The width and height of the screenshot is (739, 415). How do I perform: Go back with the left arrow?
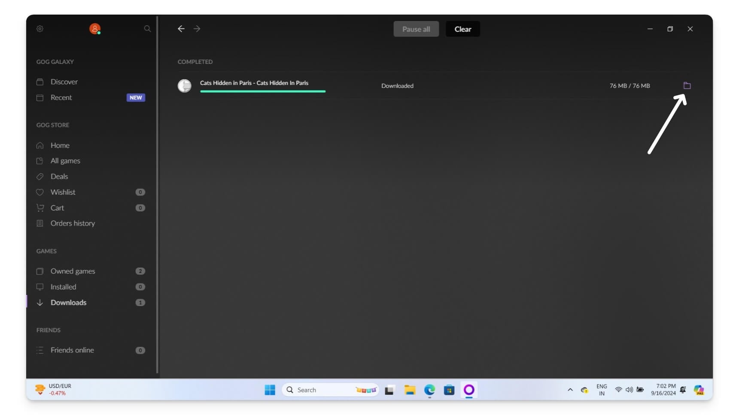click(181, 29)
